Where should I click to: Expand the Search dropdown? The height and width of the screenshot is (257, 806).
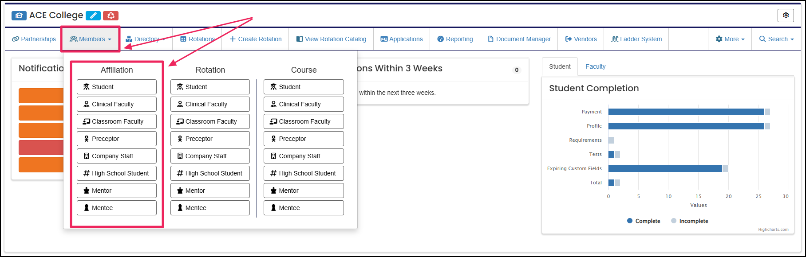[x=777, y=39]
